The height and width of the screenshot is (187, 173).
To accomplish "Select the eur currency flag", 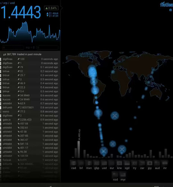I will click(x=112, y=163).
